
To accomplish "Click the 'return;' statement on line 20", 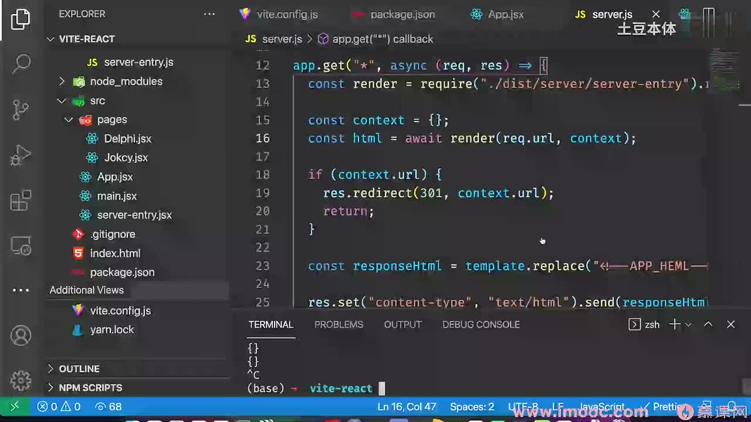I will point(349,211).
